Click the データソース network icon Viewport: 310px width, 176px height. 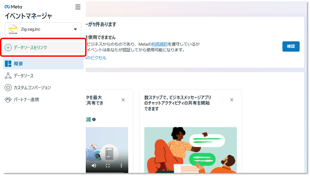8,76
